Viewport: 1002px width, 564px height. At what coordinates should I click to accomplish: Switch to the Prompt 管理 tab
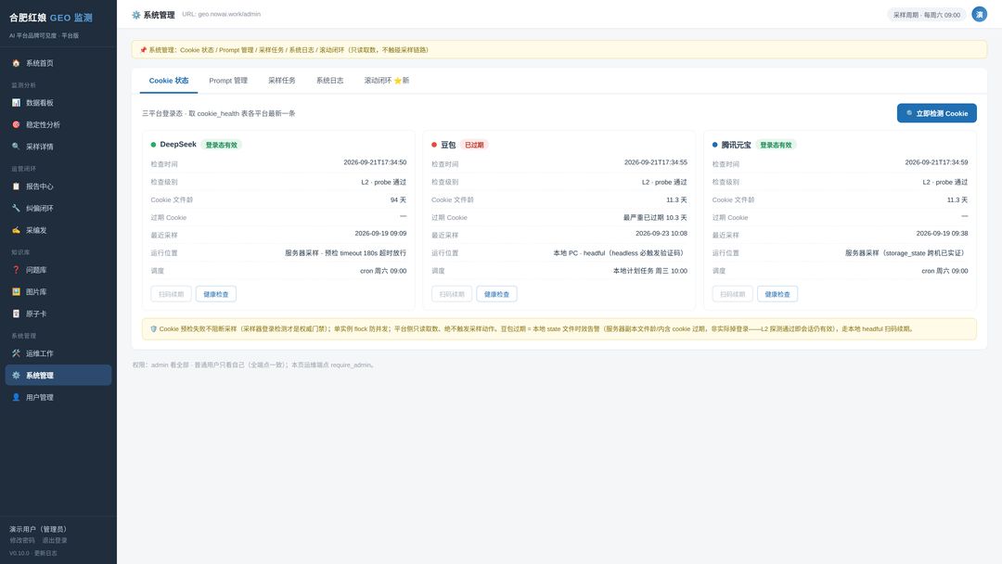[228, 81]
